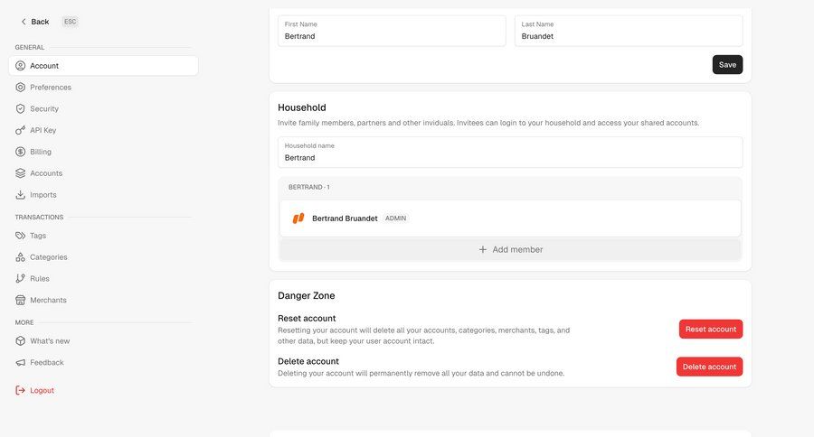Focus the Household name input field
Screen dimensions: 814x437
[510, 153]
